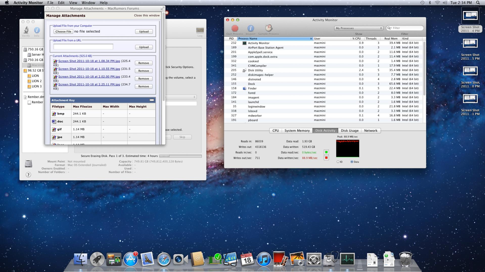The image size is (485, 272).
Task: Switch to the CPU tab
Action: (x=275, y=131)
